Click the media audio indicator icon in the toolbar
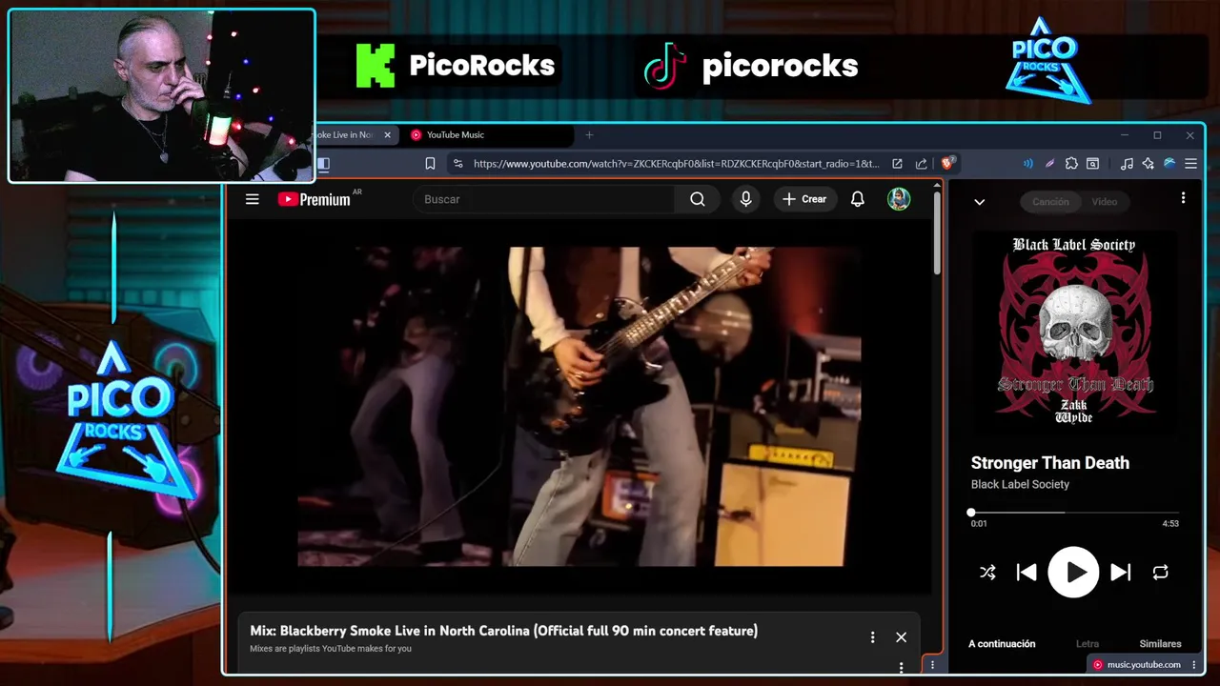 (x=1027, y=164)
